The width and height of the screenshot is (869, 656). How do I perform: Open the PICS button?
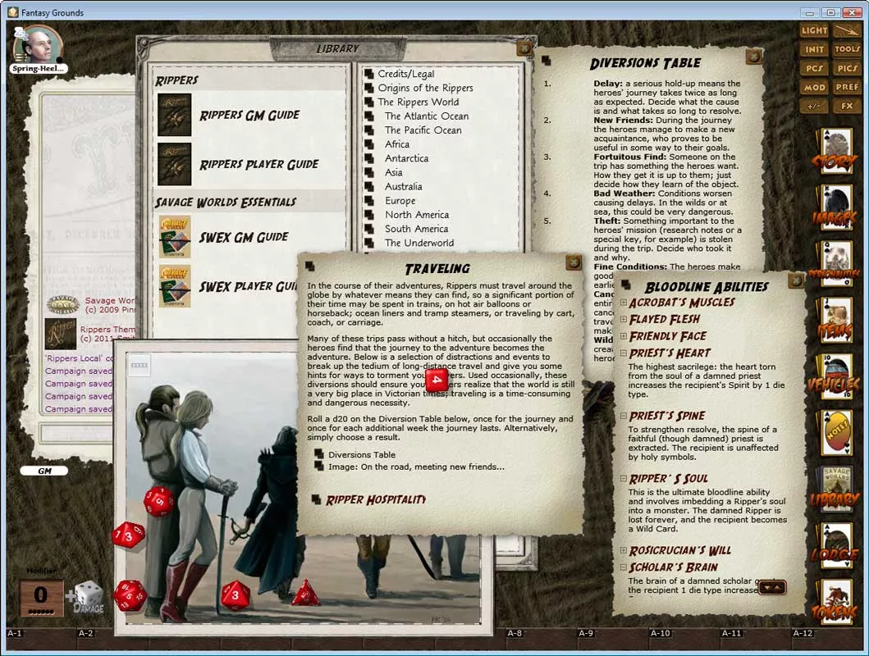(x=847, y=68)
